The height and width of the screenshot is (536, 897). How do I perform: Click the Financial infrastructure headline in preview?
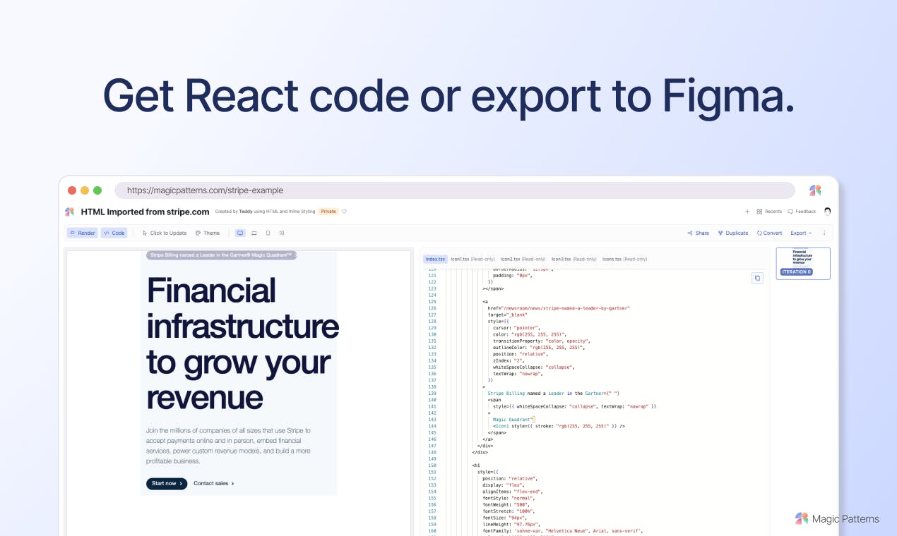coord(242,343)
